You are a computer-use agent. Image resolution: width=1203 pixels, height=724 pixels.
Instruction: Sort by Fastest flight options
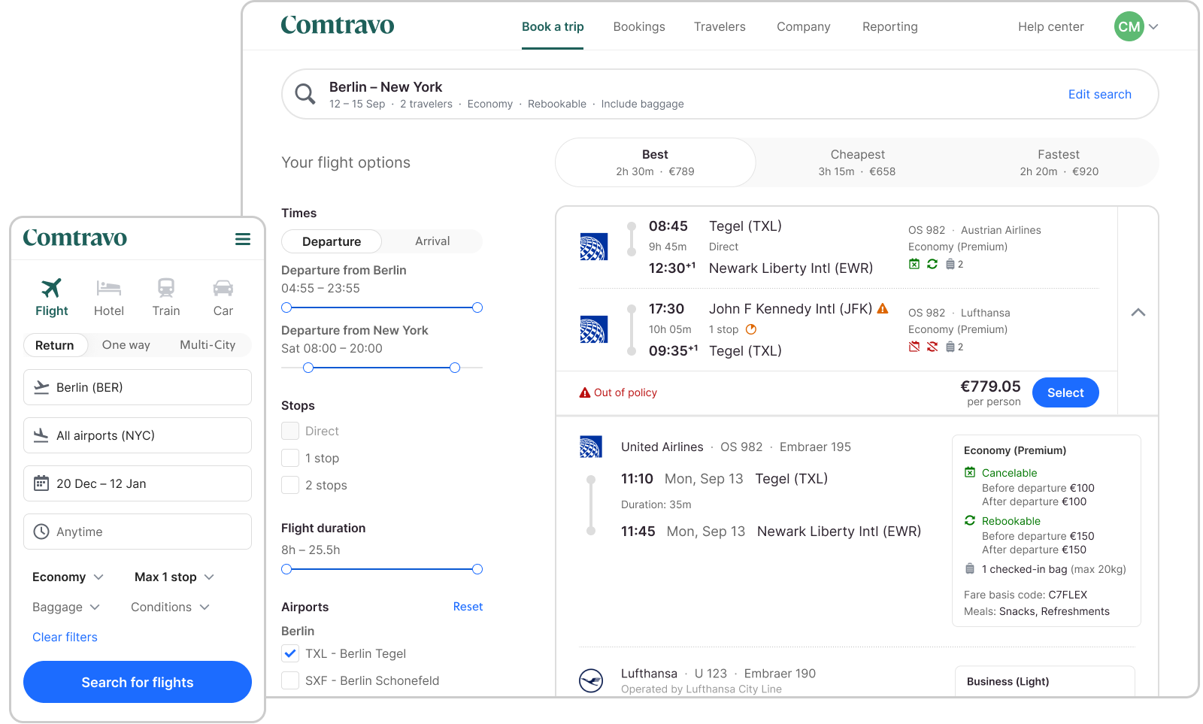pyautogui.click(x=1059, y=162)
